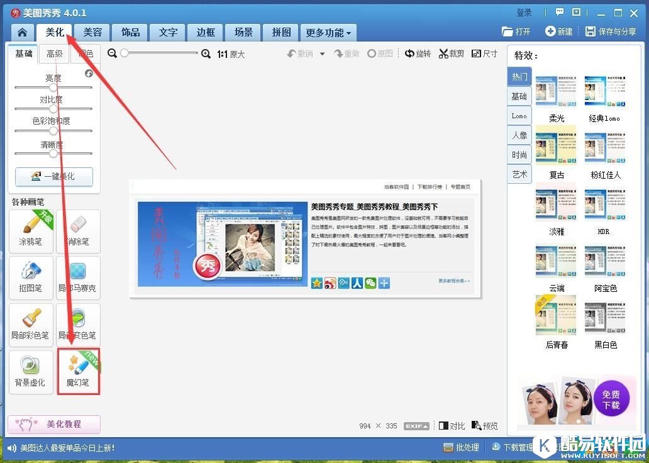Click the home icon tab

point(22,33)
